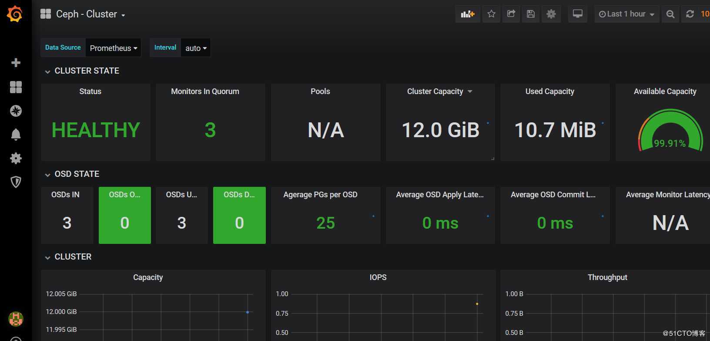Viewport: 710px width, 341px height.
Task: Star this dashboard as favorite
Action: coord(491,14)
